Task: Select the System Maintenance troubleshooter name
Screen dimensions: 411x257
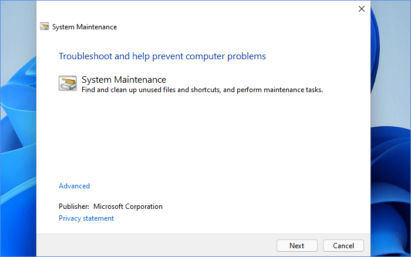Action: 124,79
